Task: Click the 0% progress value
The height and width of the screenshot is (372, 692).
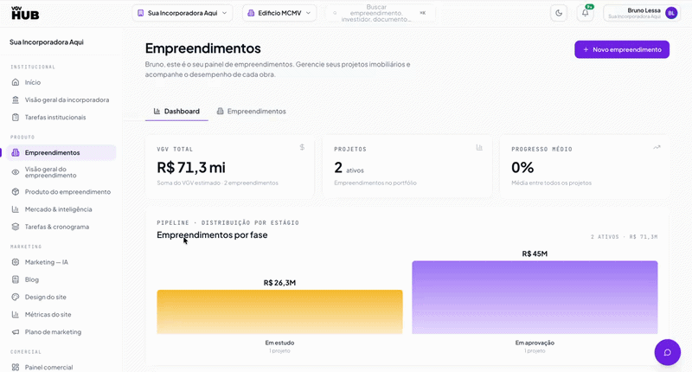Action: point(522,167)
